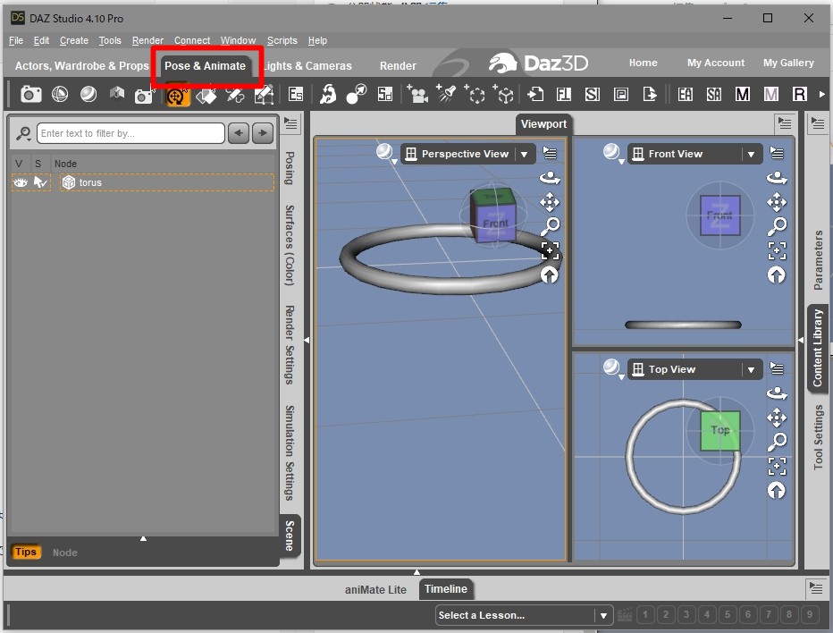Open Perspective View camera dropdown

(x=525, y=154)
